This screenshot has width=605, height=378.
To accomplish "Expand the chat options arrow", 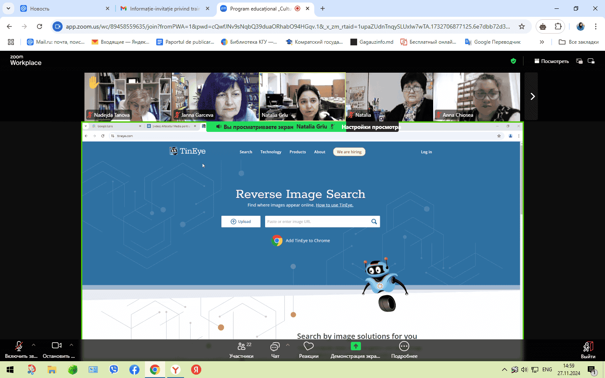I will [288, 345].
